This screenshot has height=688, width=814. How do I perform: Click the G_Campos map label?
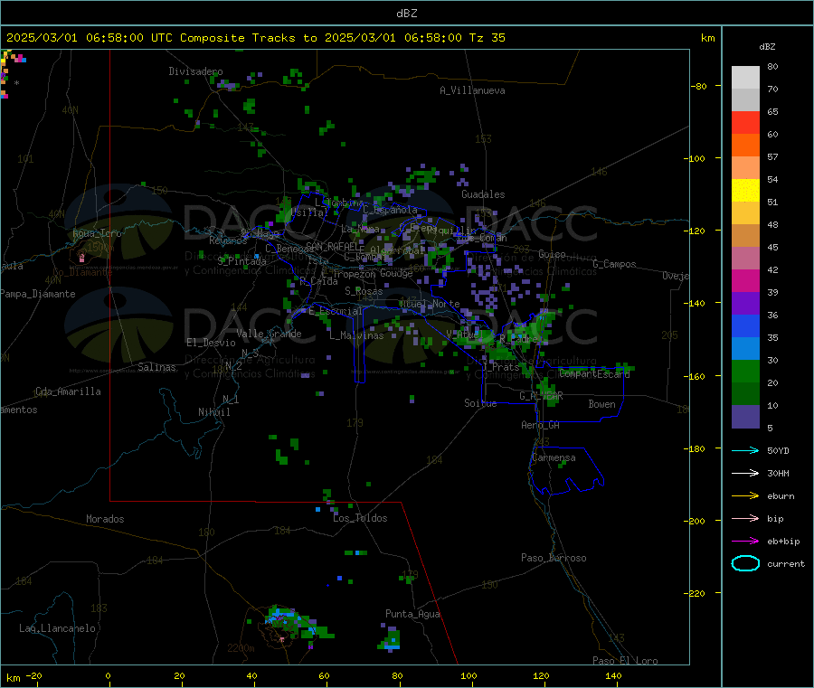pyautogui.click(x=615, y=264)
